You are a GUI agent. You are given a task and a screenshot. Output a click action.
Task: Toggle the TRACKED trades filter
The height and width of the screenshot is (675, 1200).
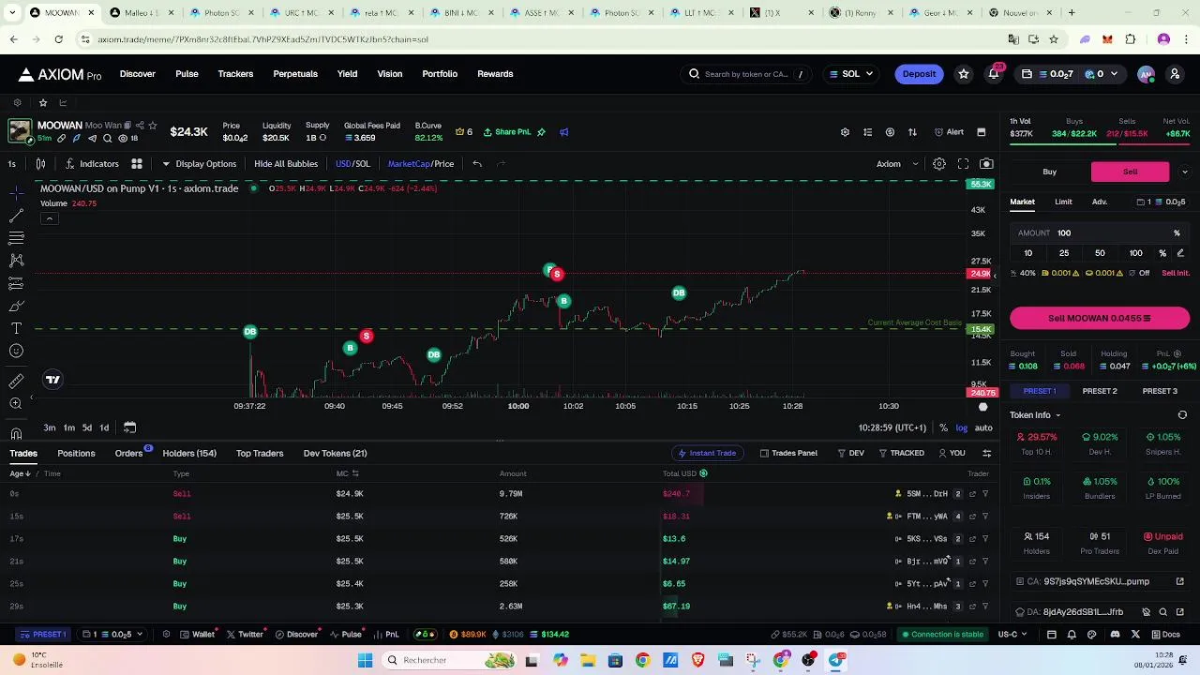pos(902,454)
